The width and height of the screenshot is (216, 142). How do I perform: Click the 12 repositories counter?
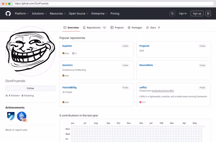pos(104,28)
